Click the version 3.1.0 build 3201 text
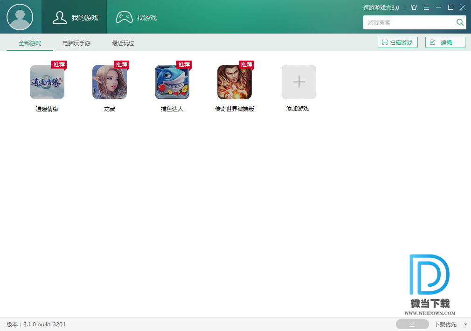The height and width of the screenshot is (331, 471). click(x=36, y=324)
